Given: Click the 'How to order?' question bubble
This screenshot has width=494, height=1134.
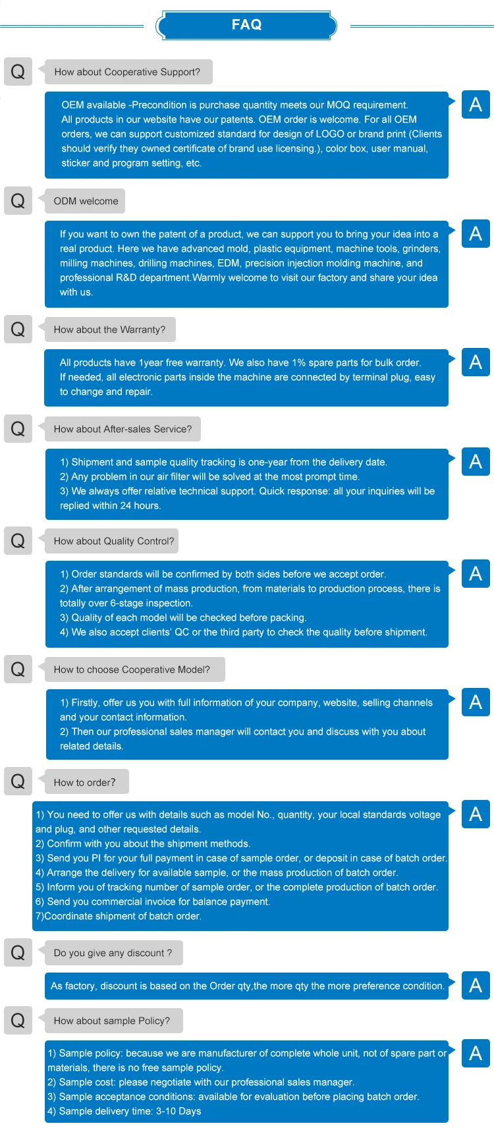Looking at the screenshot, I should click(x=84, y=782).
